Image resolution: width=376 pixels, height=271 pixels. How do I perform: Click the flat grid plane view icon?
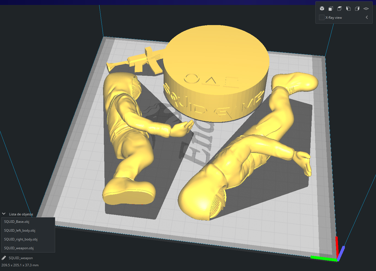point(366,9)
